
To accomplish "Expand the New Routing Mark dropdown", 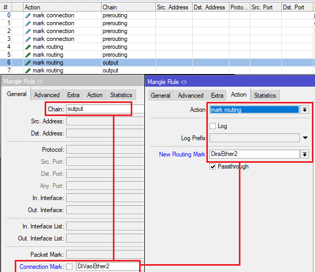I will pyautogui.click(x=304, y=154).
